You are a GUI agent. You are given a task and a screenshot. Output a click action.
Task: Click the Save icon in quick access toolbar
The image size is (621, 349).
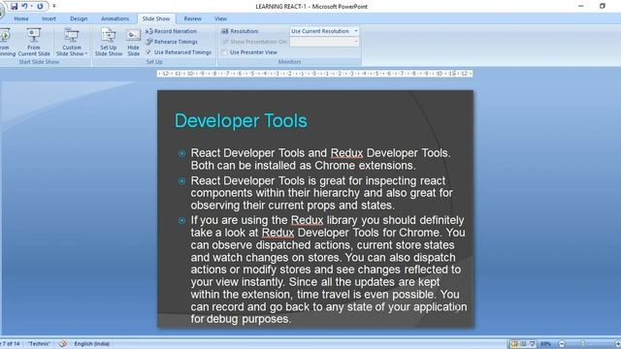point(15,7)
